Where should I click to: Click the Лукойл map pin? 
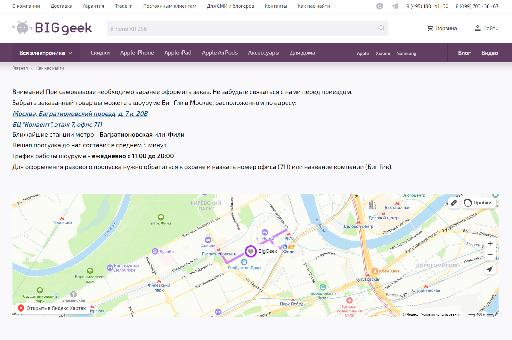(x=155, y=251)
